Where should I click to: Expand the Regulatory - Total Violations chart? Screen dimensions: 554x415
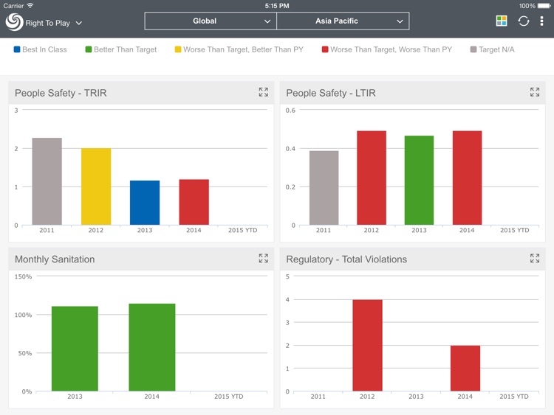535,258
